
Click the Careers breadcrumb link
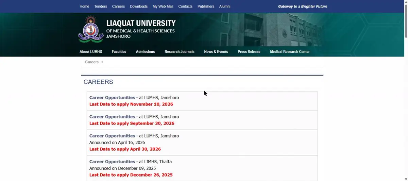(x=92, y=62)
